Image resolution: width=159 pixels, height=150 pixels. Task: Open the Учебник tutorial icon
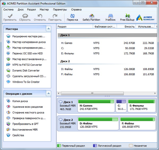[x=110, y=17]
